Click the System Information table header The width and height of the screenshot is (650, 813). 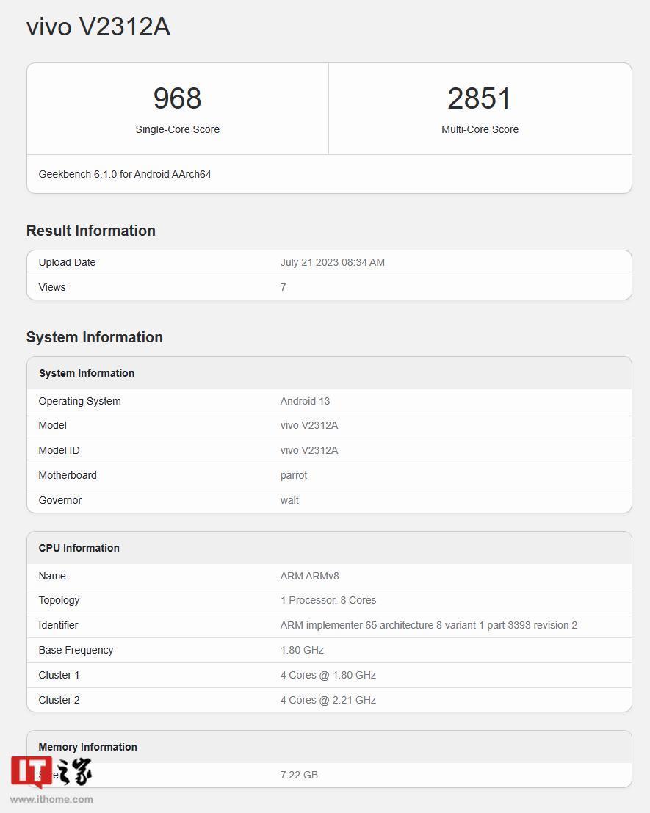tap(87, 373)
